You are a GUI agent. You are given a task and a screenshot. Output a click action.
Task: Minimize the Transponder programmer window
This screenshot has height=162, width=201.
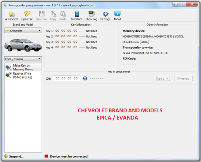pyautogui.click(x=176, y=4)
